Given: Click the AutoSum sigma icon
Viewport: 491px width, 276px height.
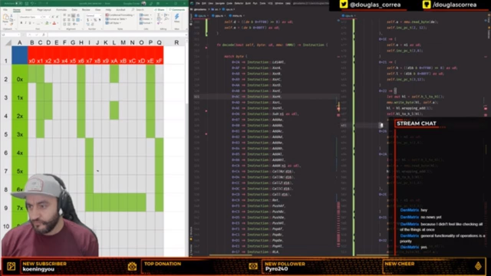Looking at the screenshot, I should pyautogui.click(x=158, y=15).
